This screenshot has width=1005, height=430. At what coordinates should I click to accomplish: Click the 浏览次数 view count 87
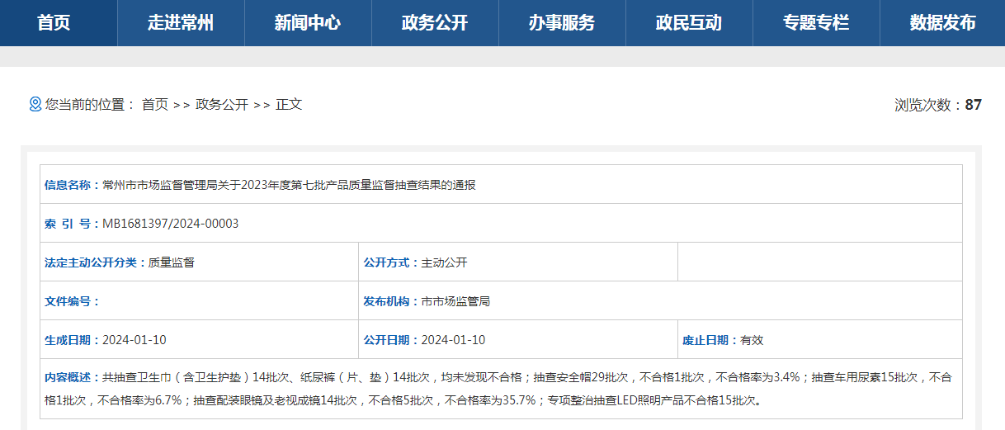(x=973, y=105)
